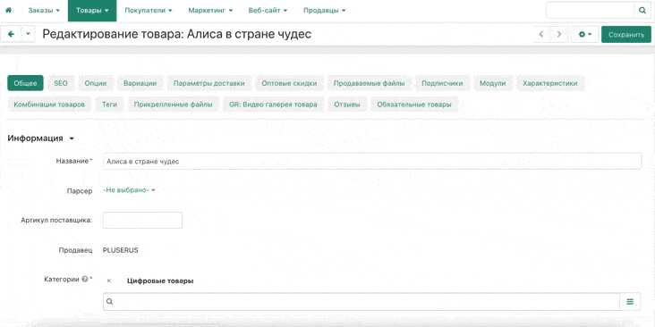Go back with the left arrow button
655x327 pixels.
pyautogui.click(x=12, y=34)
